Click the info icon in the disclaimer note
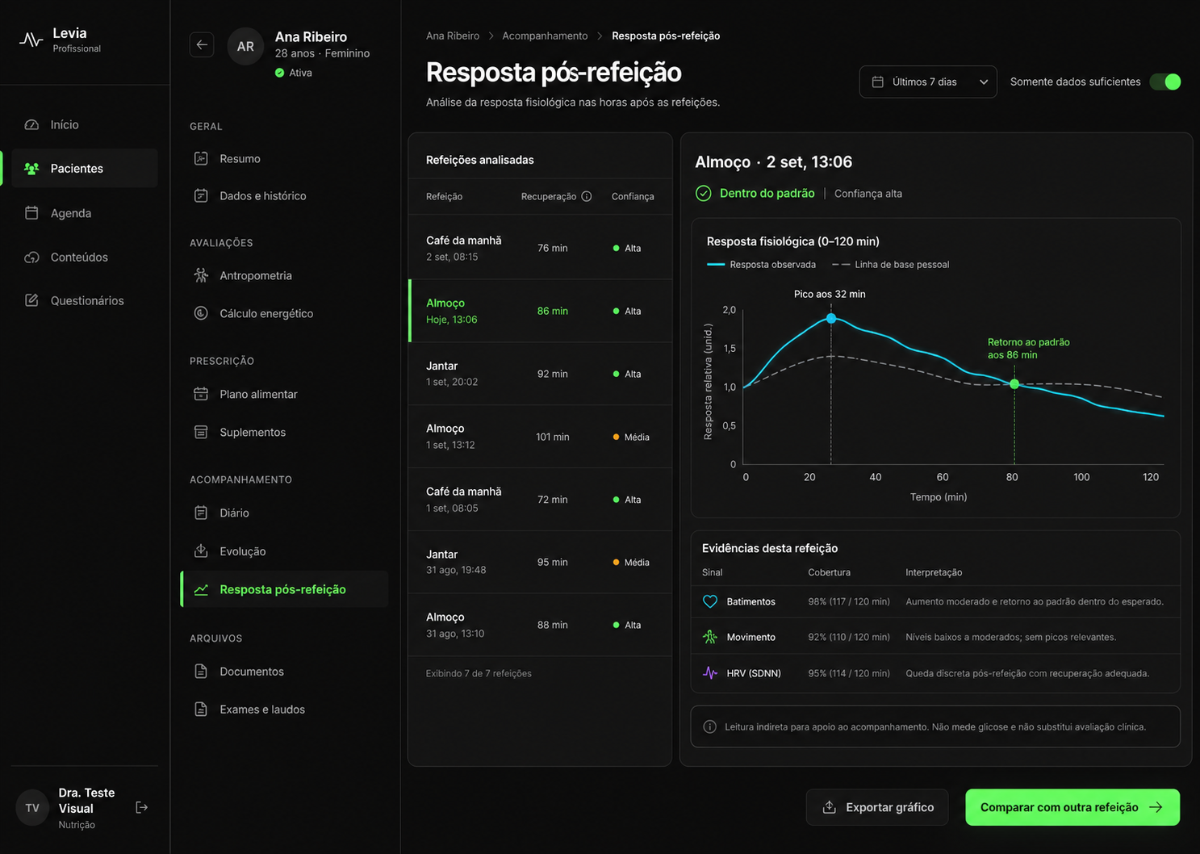The height and width of the screenshot is (854, 1200). [x=710, y=726]
